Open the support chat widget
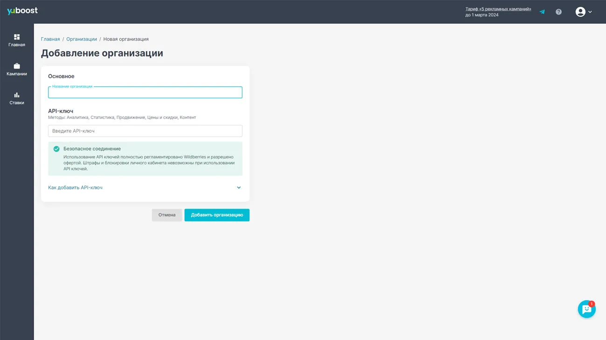 click(586, 309)
